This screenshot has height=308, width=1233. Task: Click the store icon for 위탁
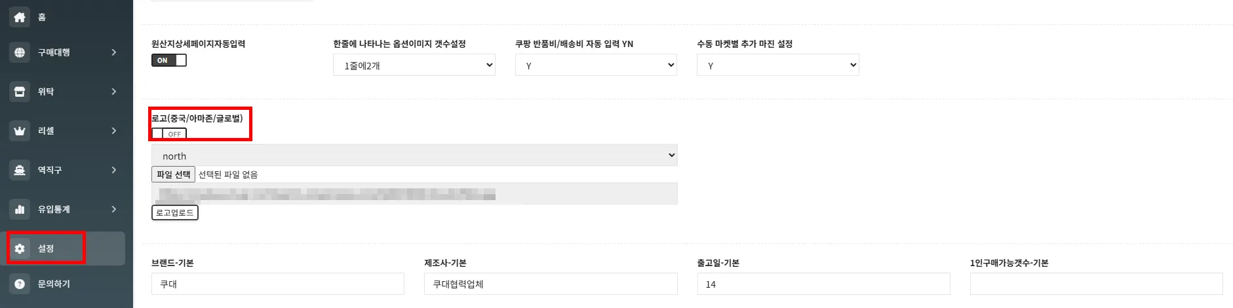tap(20, 92)
